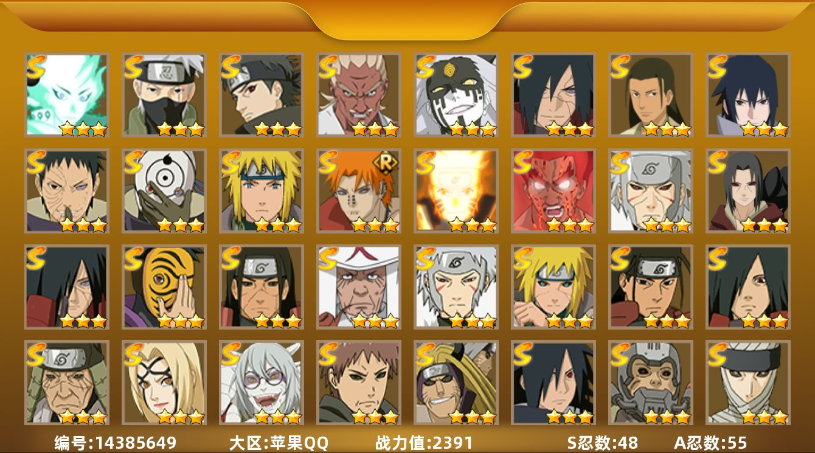Select the white Rinnegan-masked Obito portrait
815x453 pixels.
164,190
